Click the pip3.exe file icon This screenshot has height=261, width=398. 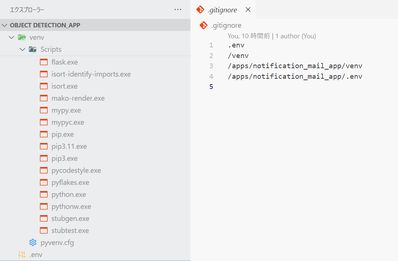(44, 158)
